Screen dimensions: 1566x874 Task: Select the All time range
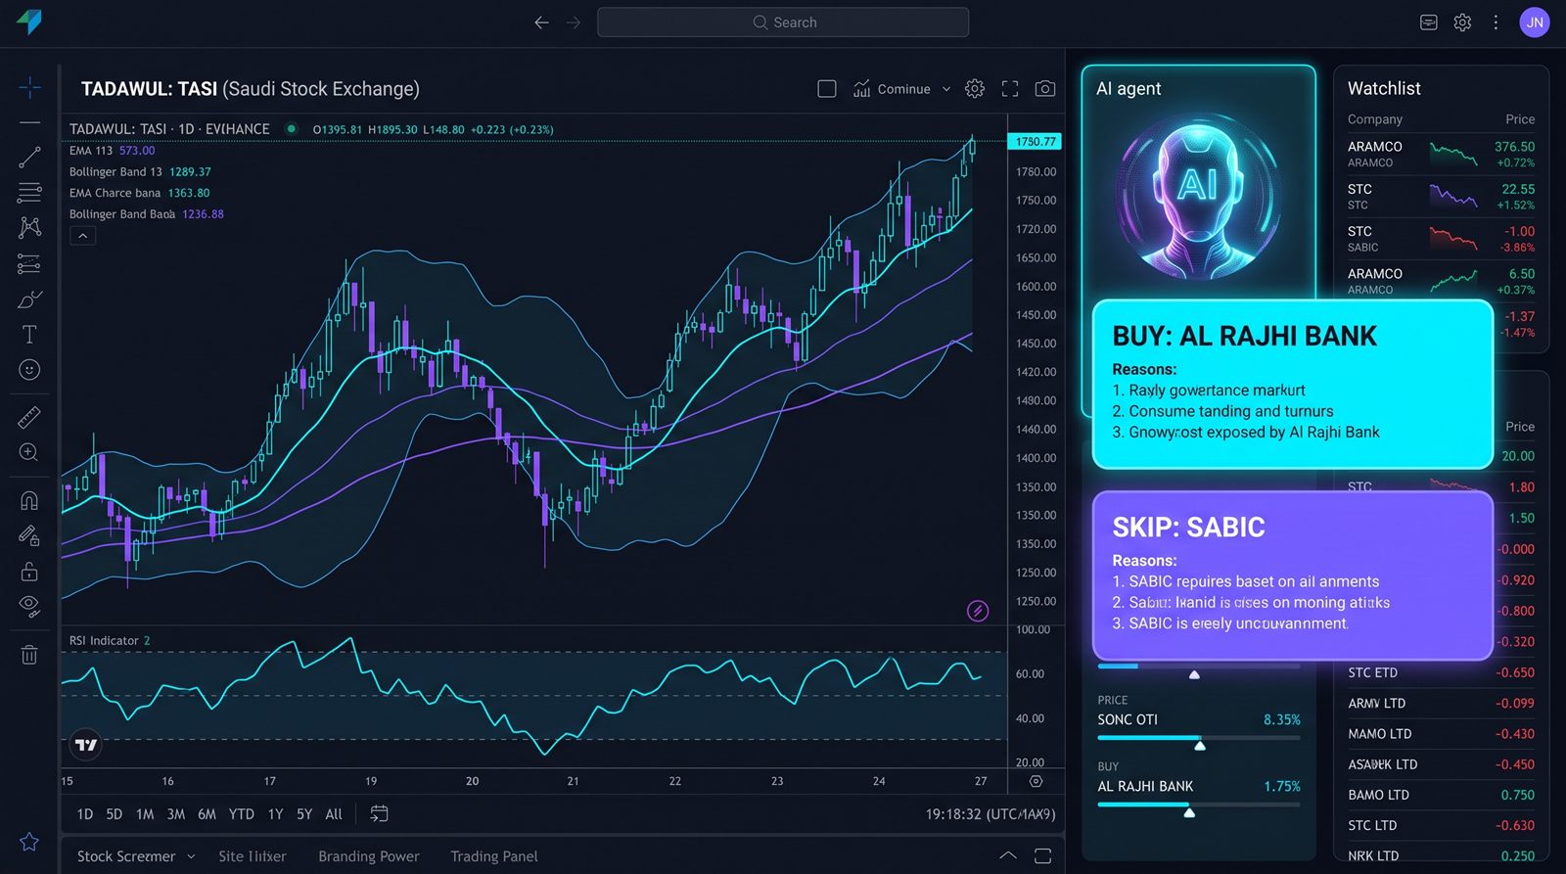pyautogui.click(x=334, y=814)
